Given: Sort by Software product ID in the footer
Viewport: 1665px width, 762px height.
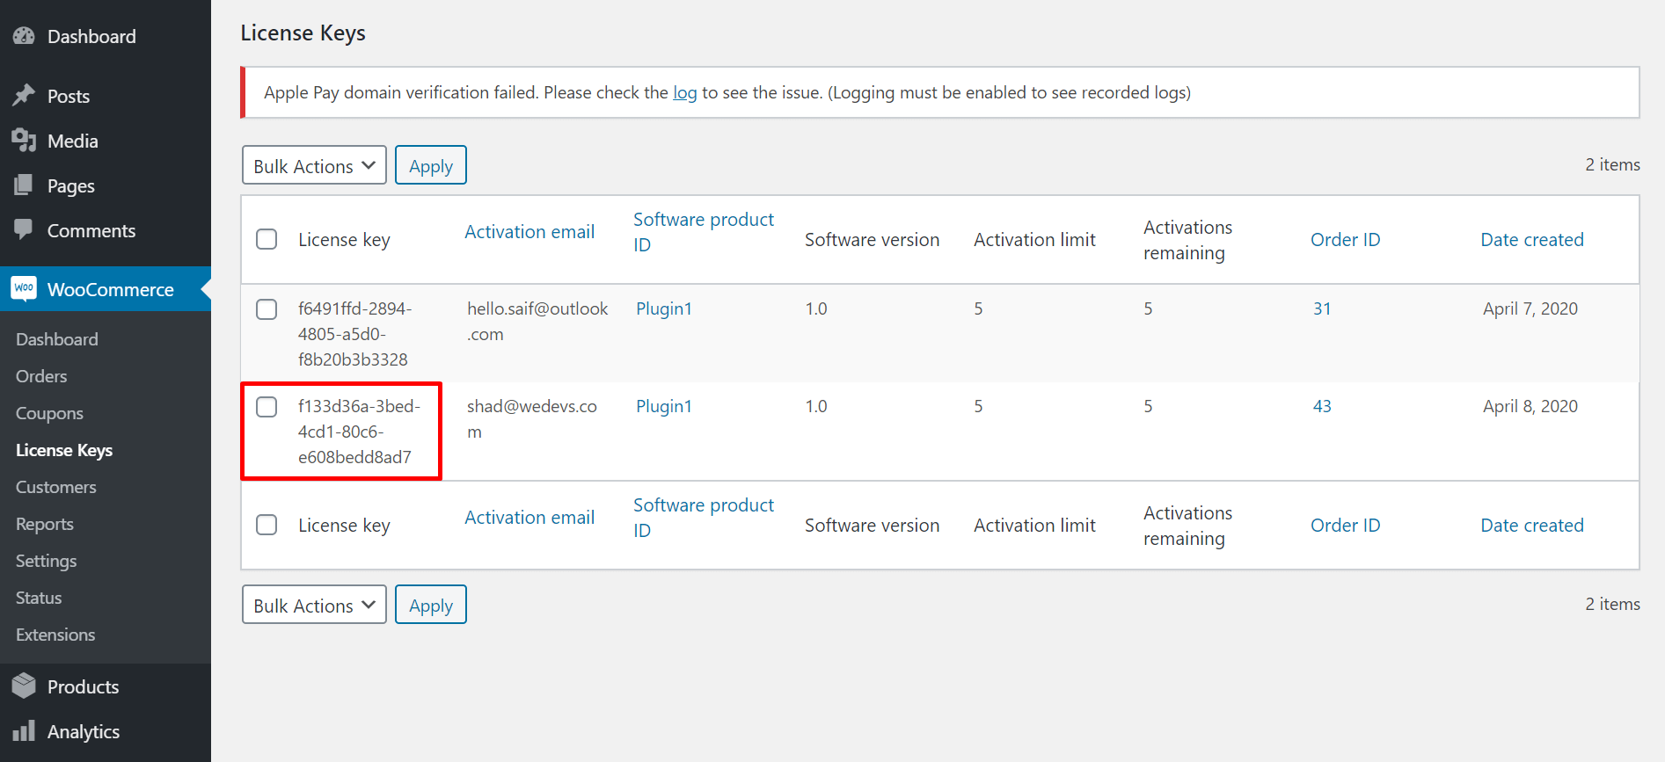Looking at the screenshot, I should 704,518.
